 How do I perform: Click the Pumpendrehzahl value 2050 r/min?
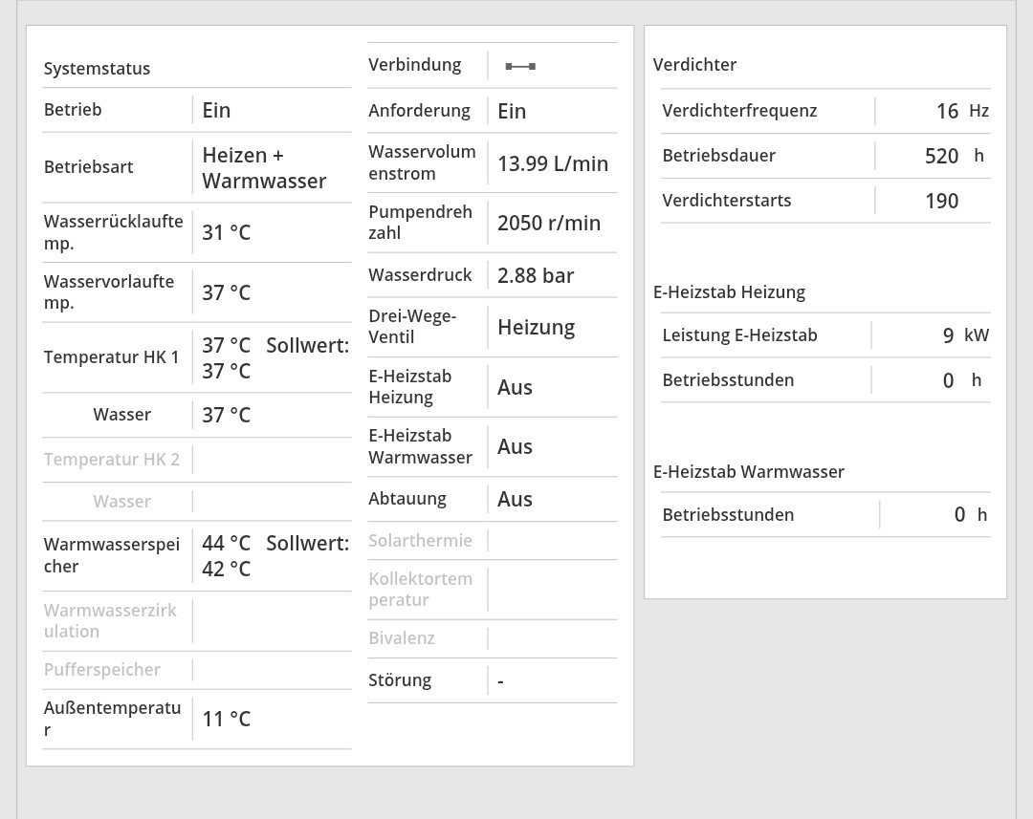549,223
